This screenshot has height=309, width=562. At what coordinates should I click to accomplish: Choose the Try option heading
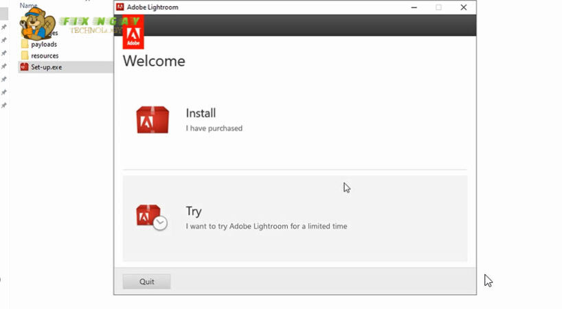click(194, 211)
